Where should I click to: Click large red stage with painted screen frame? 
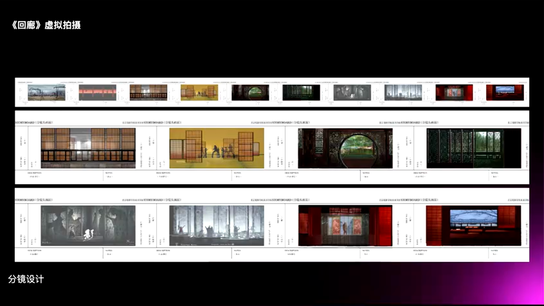pyautogui.click(x=345, y=226)
